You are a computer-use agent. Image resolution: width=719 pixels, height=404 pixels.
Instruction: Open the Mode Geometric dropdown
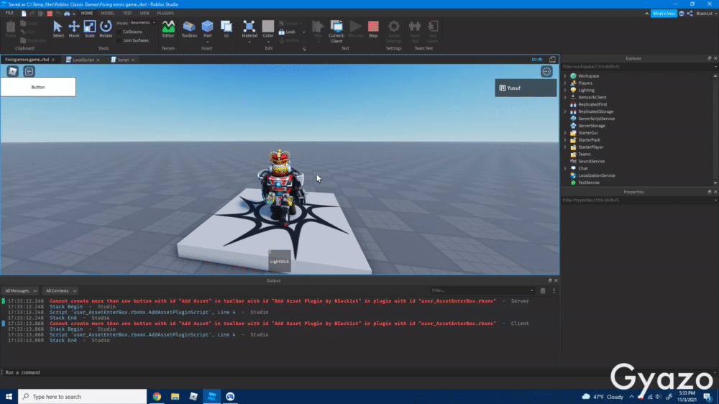click(x=142, y=22)
